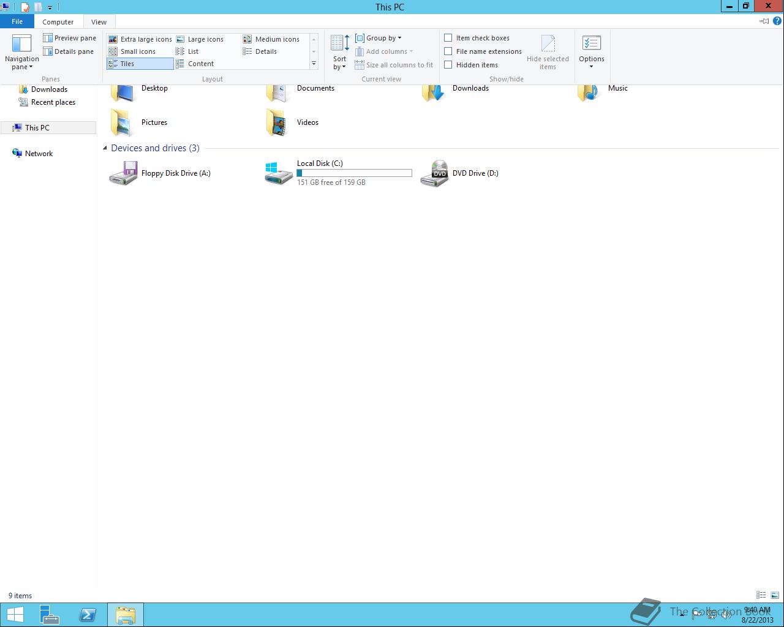Select the Content layout
784x627 pixels.
click(x=195, y=64)
